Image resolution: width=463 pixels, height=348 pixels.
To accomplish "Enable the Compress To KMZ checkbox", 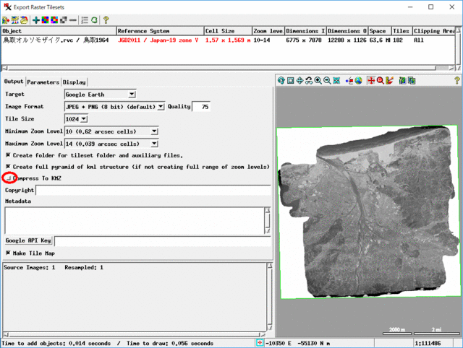I will pyautogui.click(x=9, y=178).
